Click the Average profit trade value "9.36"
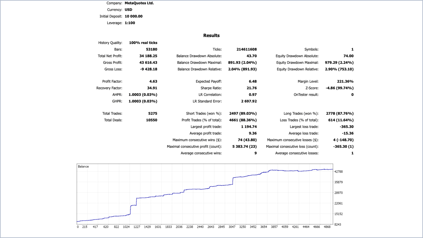The image size is (423, 238). click(253, 133)
